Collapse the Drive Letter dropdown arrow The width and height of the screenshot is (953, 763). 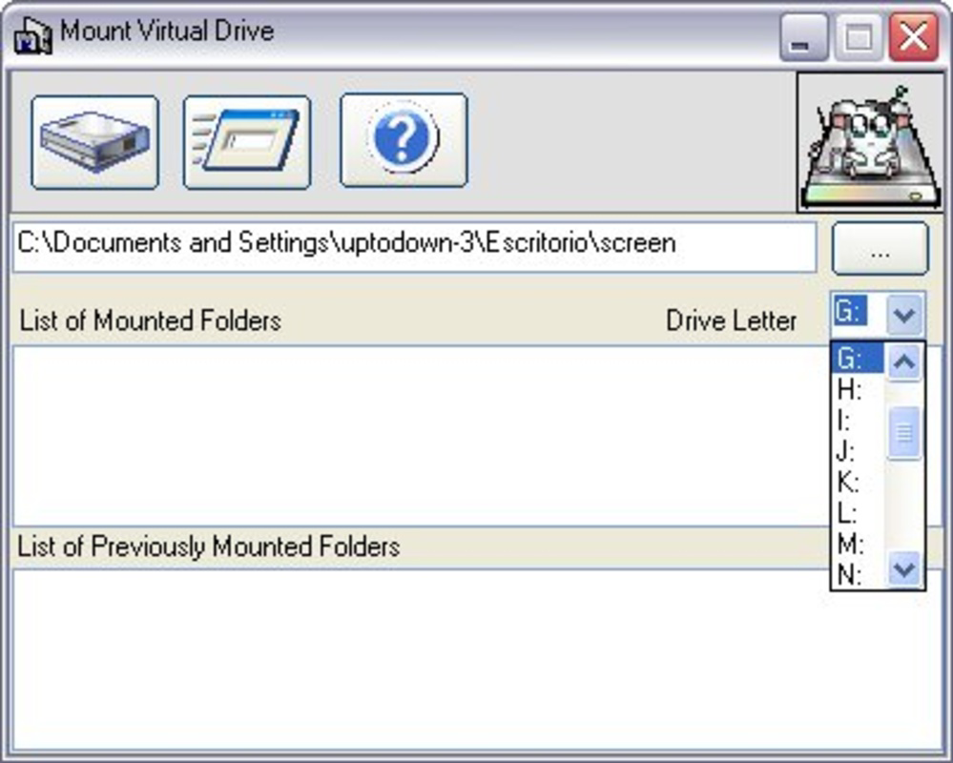point(904,314)
